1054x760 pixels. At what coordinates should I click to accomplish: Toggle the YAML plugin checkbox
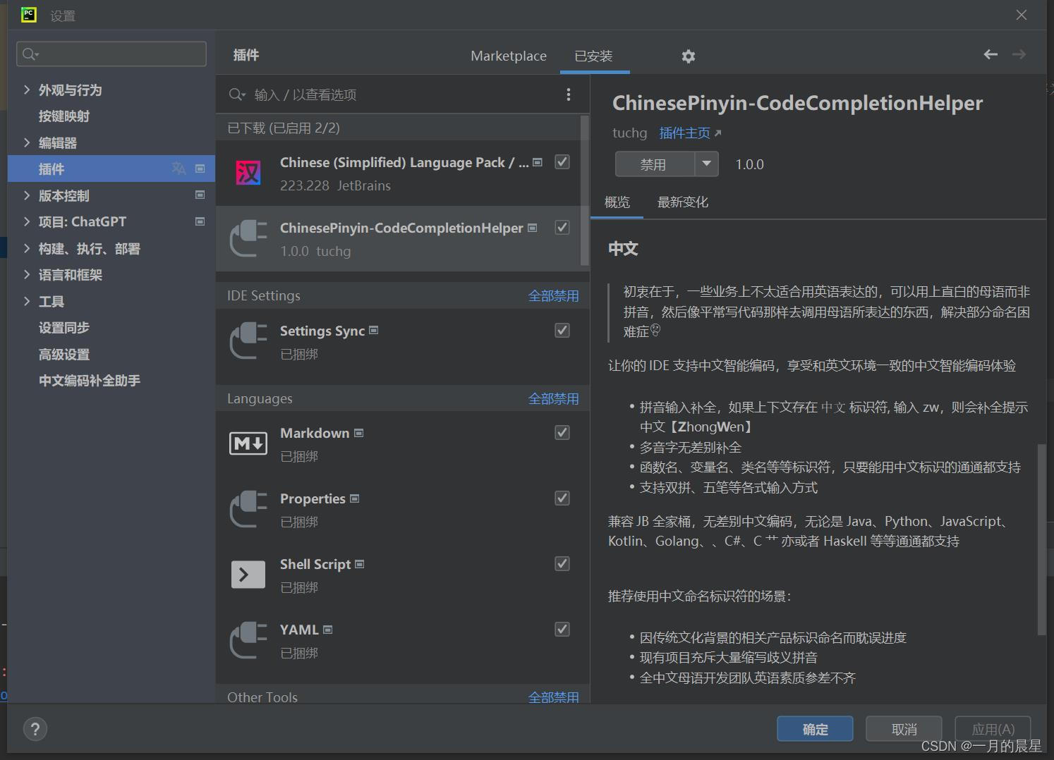[562, 630]
